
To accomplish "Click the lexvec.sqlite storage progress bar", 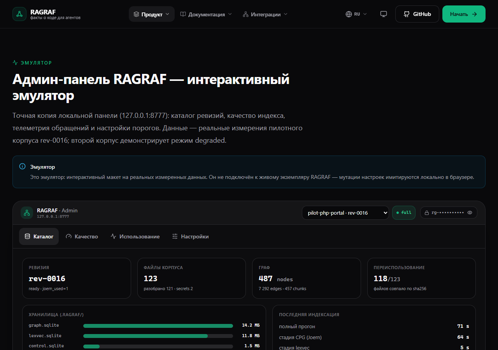I will click(158, 336).
